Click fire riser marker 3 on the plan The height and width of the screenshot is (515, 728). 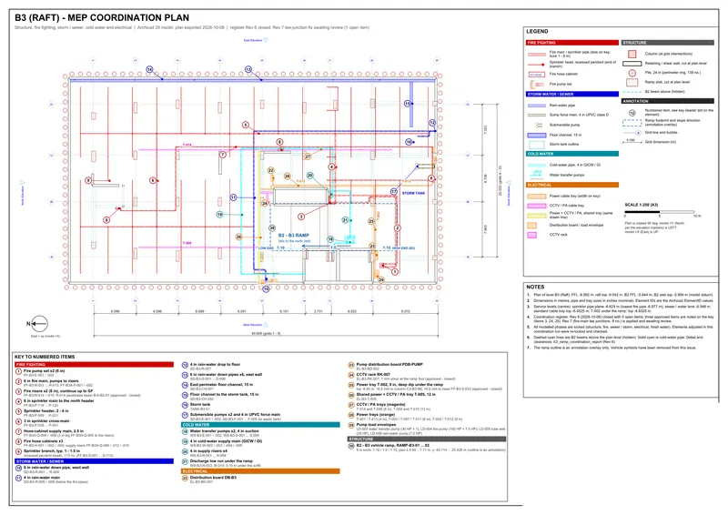(301, 217)
